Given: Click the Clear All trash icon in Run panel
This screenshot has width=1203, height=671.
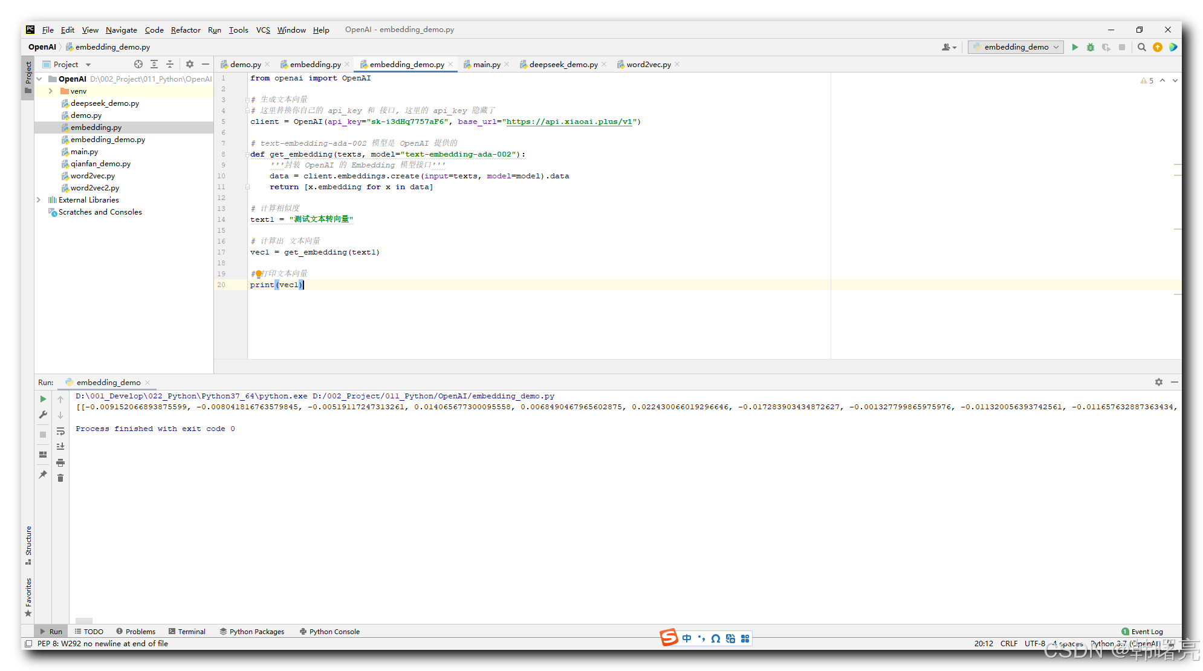Looking at the screenshot, I should [x=60, y=478].
